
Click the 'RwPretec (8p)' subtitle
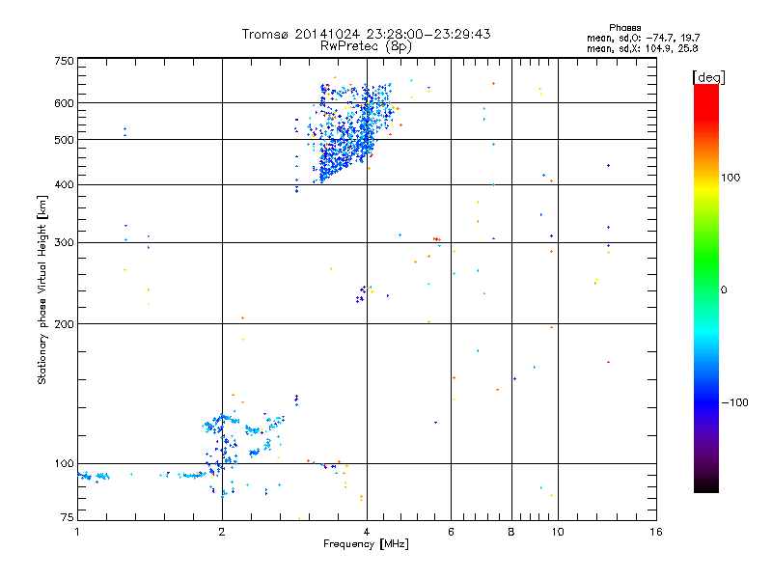366,46
